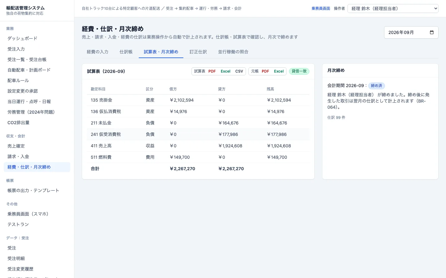Screen dimensions: 446x278
Task: Click the 2026年09月 month input field
Action: [x=411, y=32]
